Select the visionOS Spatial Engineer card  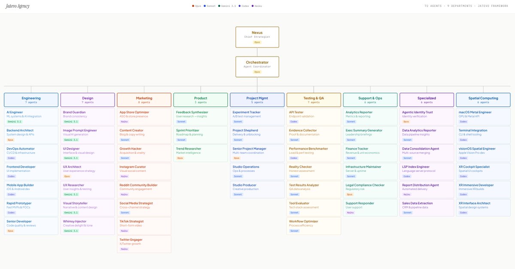[483, 153]
